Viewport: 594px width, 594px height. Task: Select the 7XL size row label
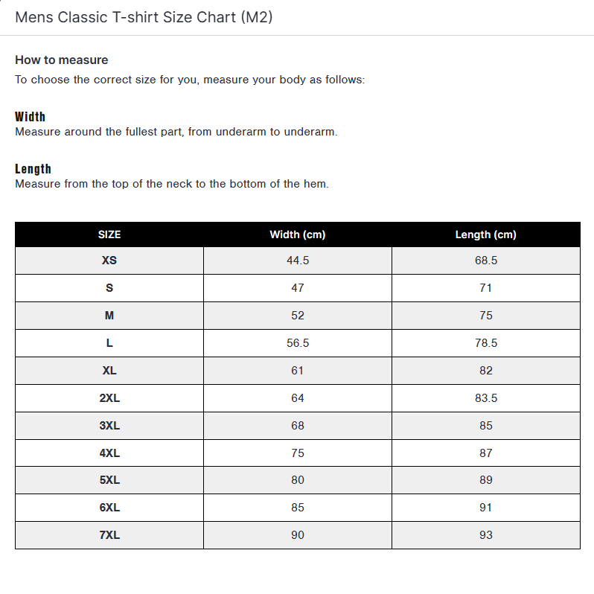(109, 535)
